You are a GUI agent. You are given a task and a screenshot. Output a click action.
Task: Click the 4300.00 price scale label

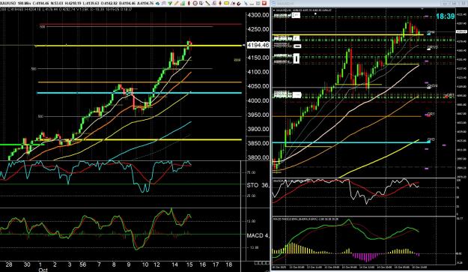[x=258, y=15]
